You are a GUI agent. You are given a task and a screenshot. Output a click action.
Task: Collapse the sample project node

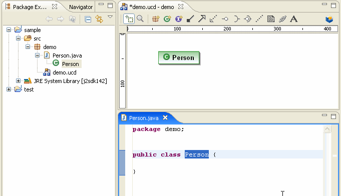(9, 29)
